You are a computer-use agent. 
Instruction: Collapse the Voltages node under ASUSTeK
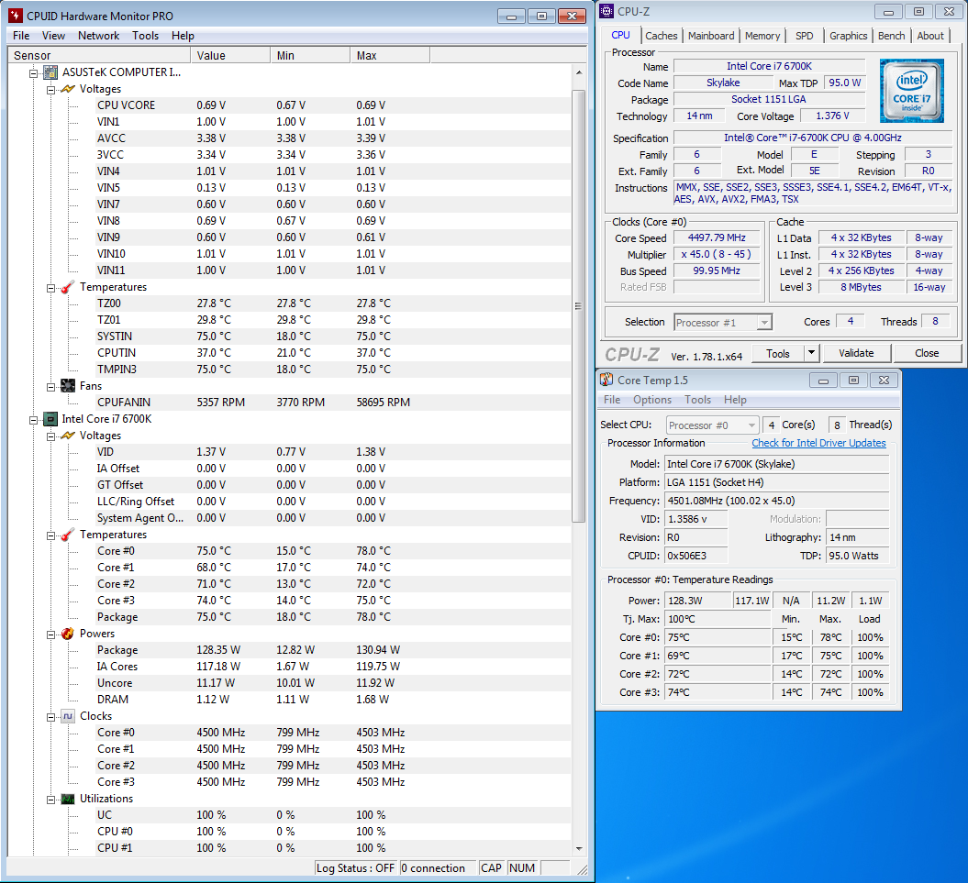coord(50,90)
